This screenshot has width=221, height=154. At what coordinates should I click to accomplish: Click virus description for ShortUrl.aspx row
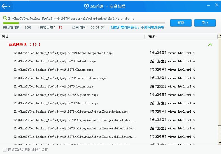coord(172,103)
